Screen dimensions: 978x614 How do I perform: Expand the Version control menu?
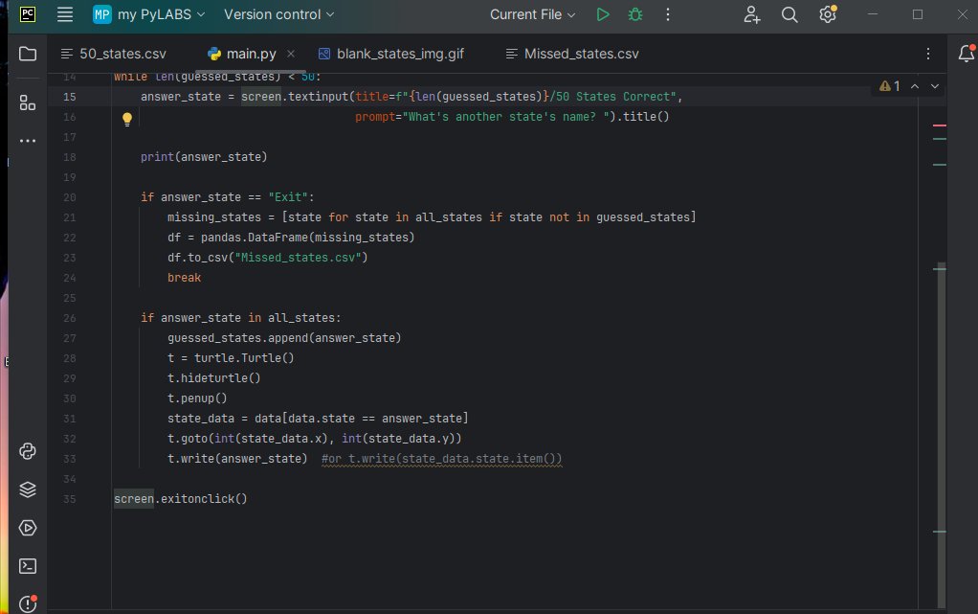[x=278, y=14]
